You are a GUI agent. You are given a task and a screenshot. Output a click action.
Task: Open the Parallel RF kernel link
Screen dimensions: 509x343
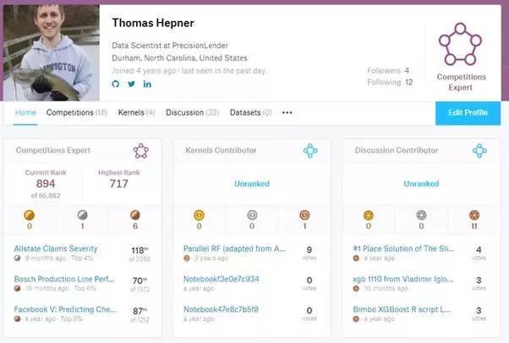tap(234, 248)
